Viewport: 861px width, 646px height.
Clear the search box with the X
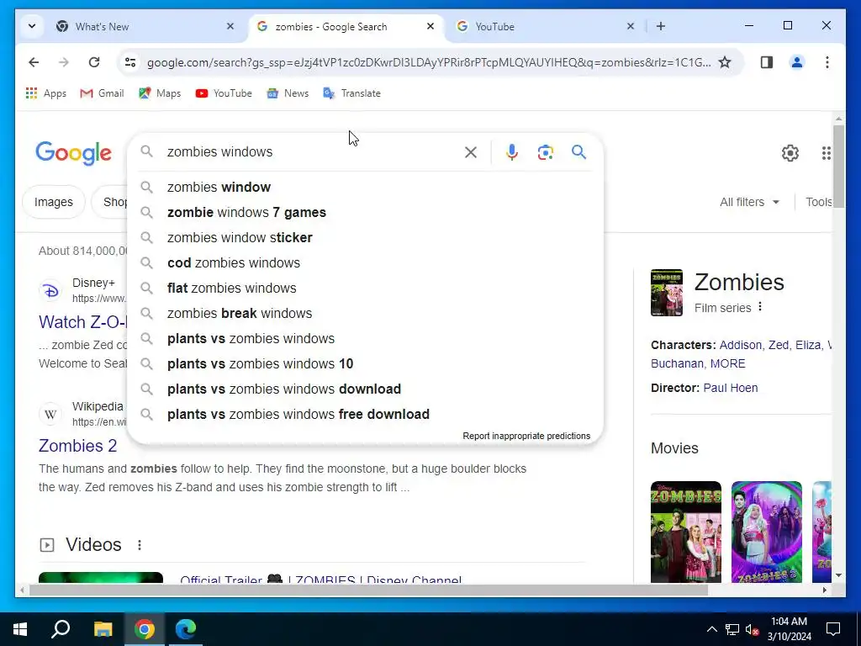click(x=471, y=152)
